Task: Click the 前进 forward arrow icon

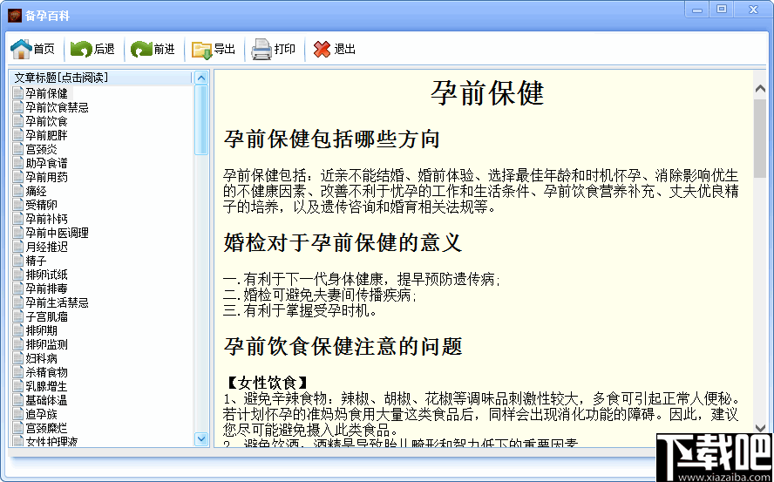Action: pyautogui.click(x=141, y=50)
